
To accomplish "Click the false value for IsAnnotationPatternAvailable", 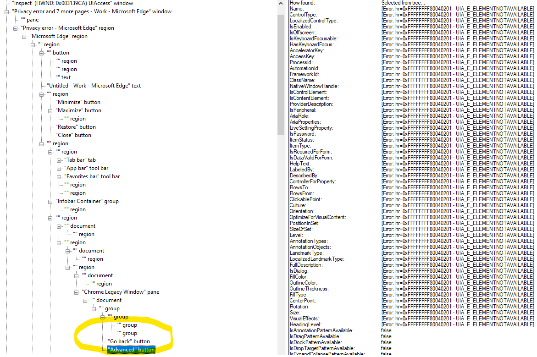I will point(386,330).
